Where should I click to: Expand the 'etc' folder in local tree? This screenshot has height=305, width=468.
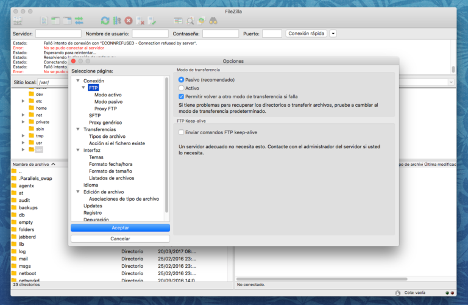[23, 101]
